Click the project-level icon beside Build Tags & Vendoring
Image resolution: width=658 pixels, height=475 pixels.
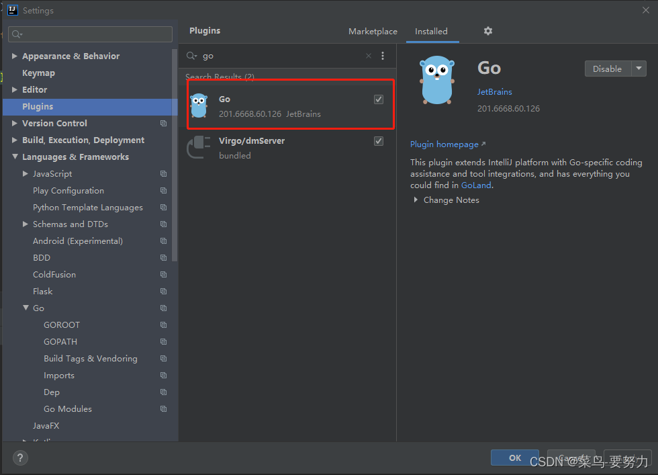click(164, 358)
